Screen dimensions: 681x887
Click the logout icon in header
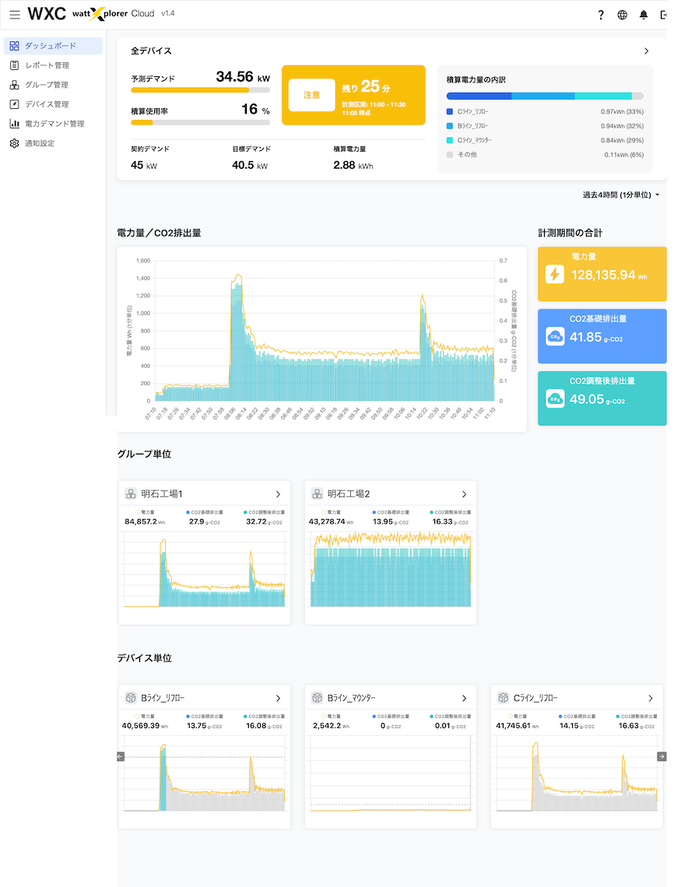tap(664, 15)
